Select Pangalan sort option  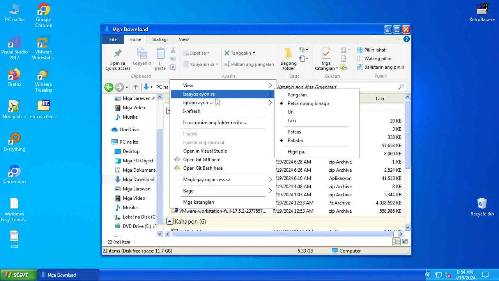(x=316, y=95)
